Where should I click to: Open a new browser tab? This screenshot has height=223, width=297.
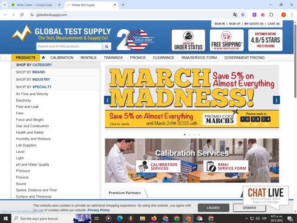(123, 5)
